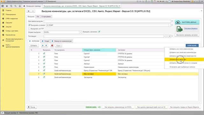
Task: Click the search magnifier icon in top toolbar
Action: tap(16, 6)
